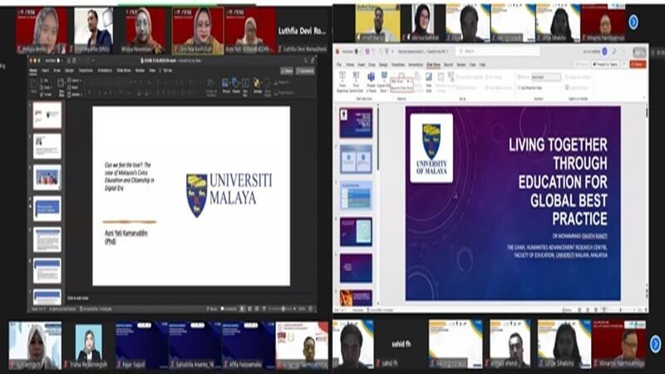
Task: Click right PowerPoint slide panel scrollbar
Action: [378, 140]
